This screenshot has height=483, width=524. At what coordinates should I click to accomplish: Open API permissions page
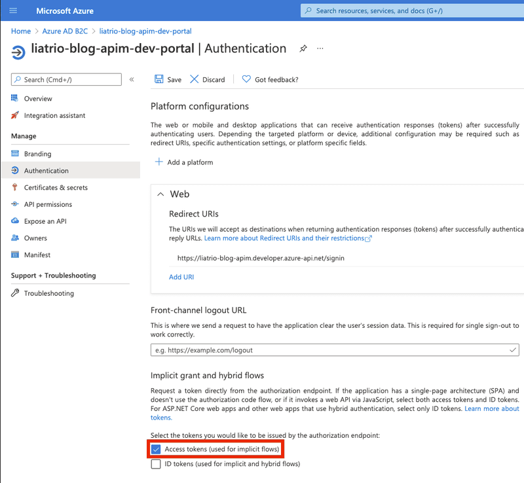(x=48, y=204)
